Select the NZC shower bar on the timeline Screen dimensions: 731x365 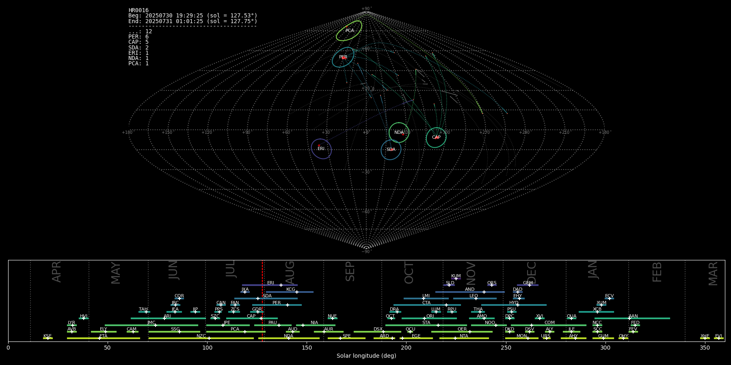click(201, 338)
